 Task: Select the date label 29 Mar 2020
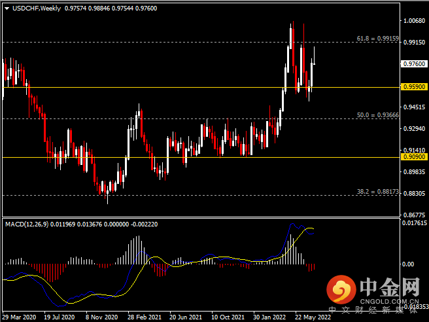tap(19, 317)
